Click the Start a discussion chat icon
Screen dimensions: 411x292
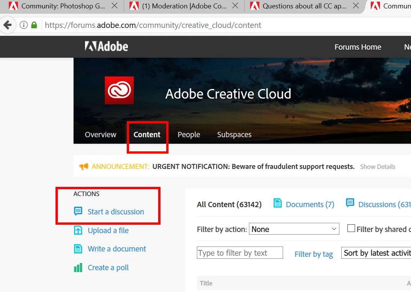point(78,211)
